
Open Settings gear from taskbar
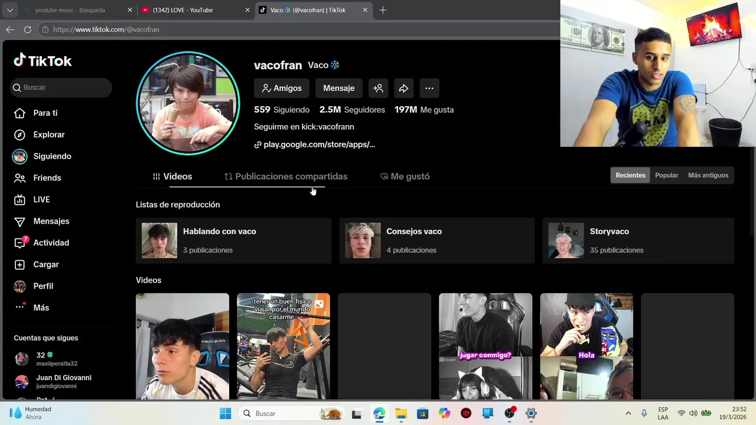531,413
